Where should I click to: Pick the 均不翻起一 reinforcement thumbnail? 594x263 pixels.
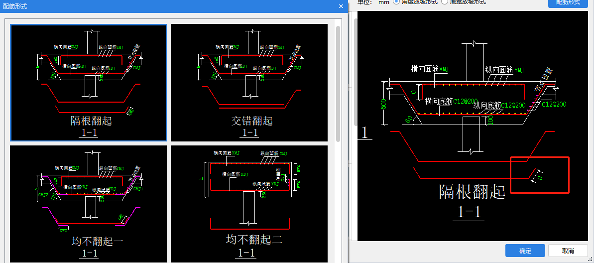click(x=88, y=204)
